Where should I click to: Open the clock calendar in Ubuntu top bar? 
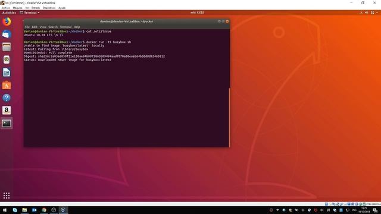[197, 12]
